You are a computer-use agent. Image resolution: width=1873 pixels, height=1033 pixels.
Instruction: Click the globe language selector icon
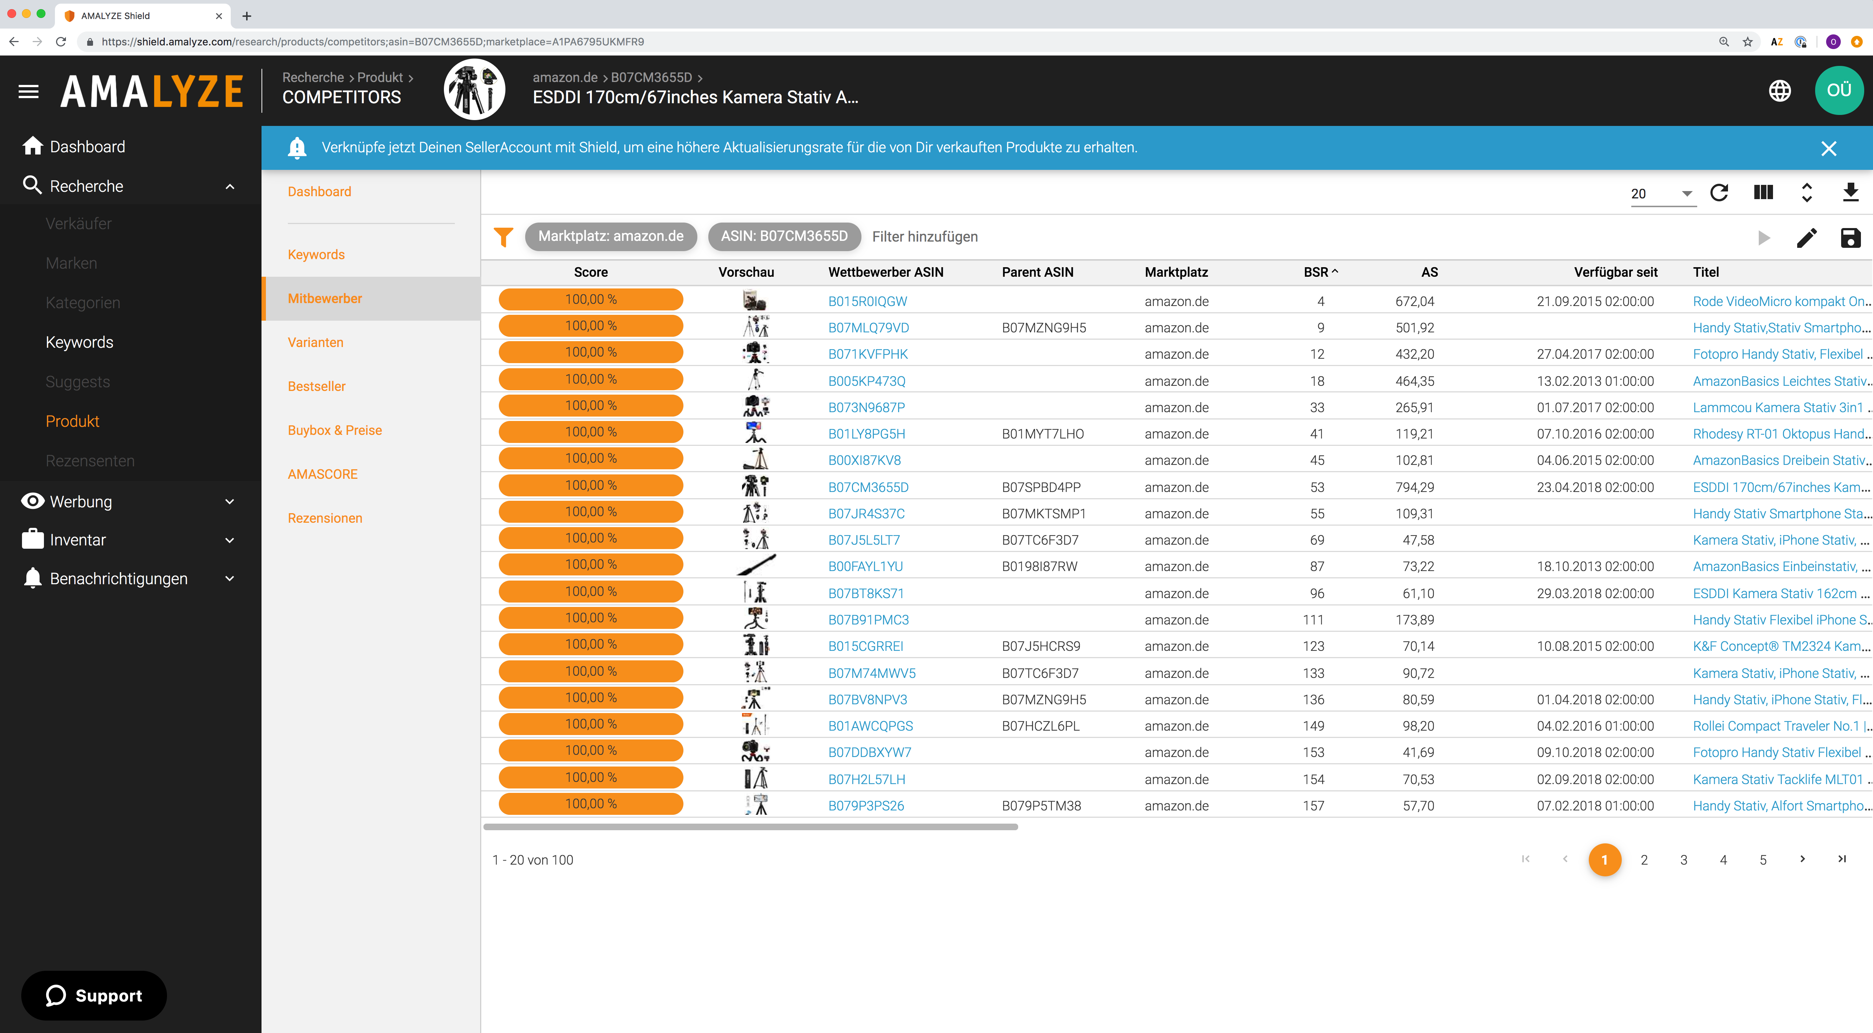click(x=1779, y=91)
